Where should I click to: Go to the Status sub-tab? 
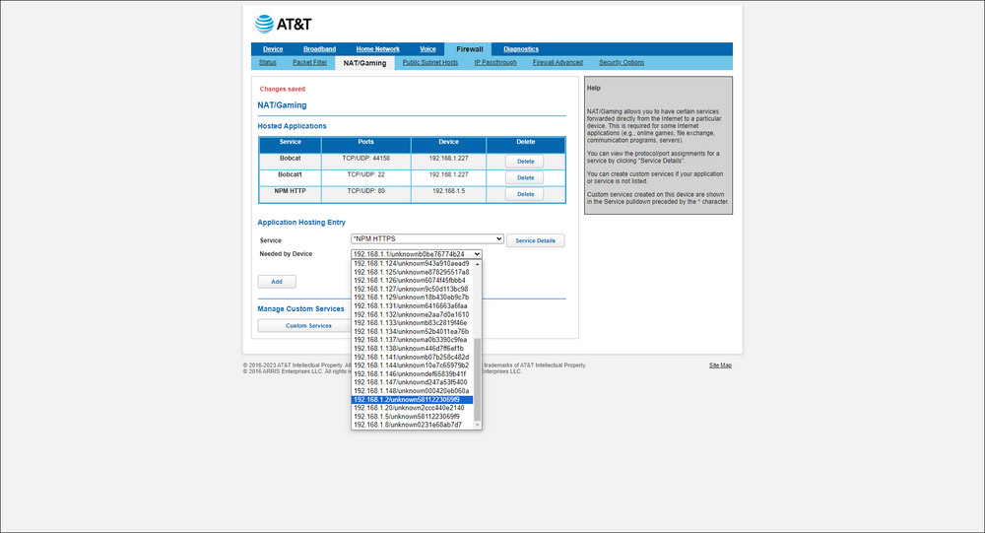[x=268, y=62]
